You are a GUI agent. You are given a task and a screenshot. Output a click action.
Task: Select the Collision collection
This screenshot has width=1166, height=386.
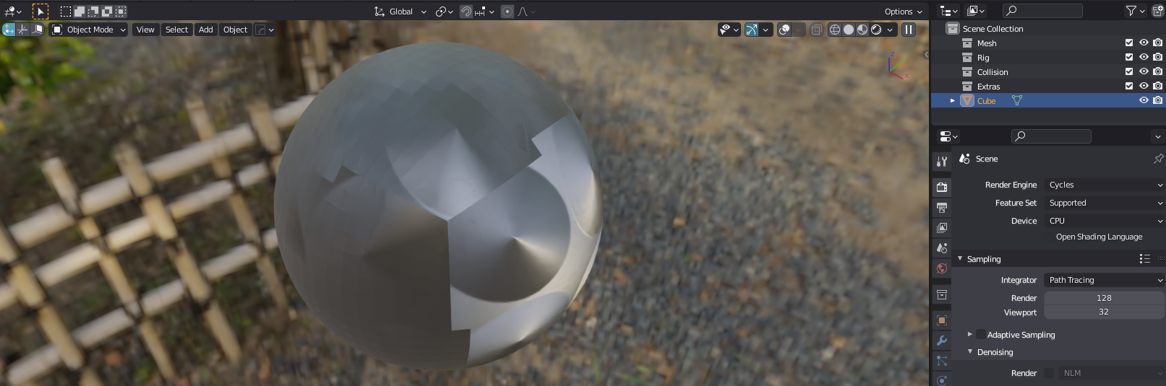tap(992, 72)
